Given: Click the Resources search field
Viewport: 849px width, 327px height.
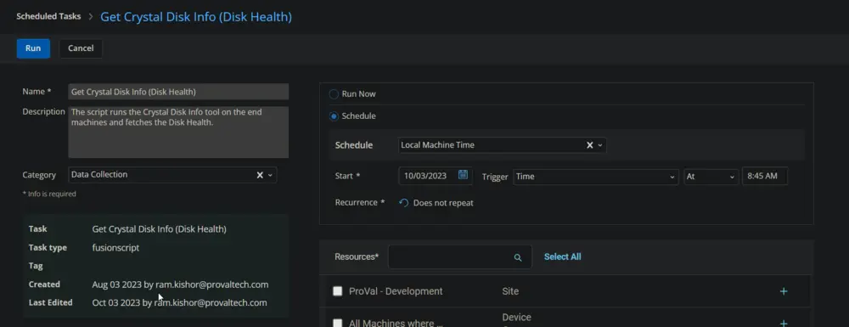Looking at the screenshot, I should point(459,257).
